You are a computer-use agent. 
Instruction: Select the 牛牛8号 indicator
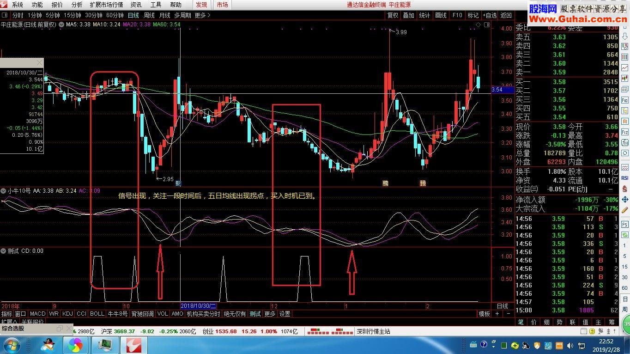[x=118, y=314]
